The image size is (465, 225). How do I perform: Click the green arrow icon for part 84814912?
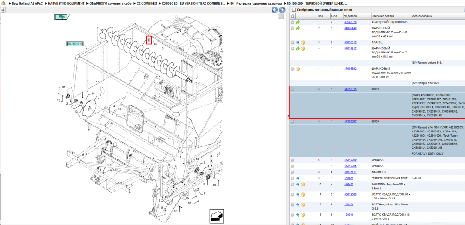pos(298,49)
